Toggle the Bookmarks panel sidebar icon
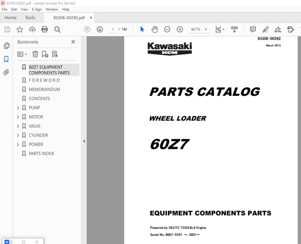This screenshot has height=244, width=301. [6, 59]
